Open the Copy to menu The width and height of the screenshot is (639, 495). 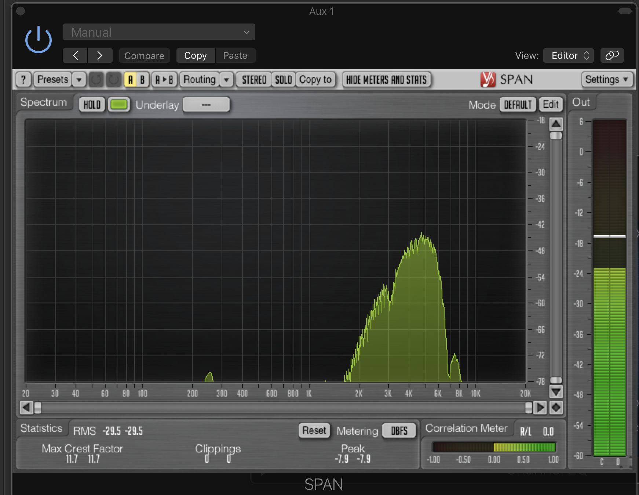pos(315,80)
